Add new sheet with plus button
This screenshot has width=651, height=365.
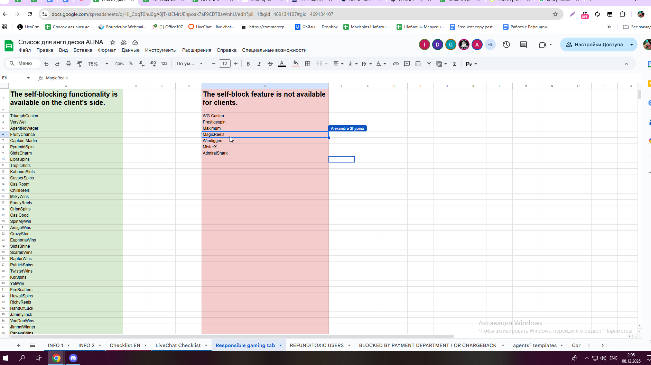coord(19,345)
